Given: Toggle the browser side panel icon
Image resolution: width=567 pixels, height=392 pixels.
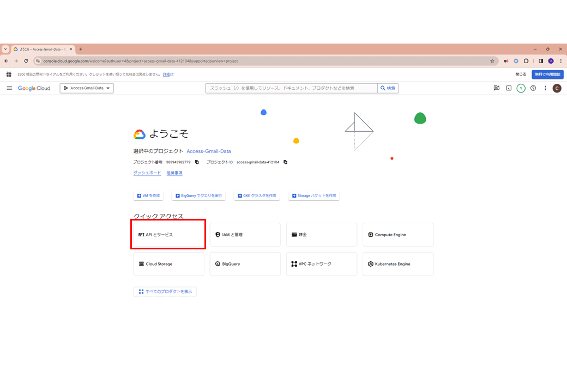Looking at the screenshot, I should click(x=541, y=61).
